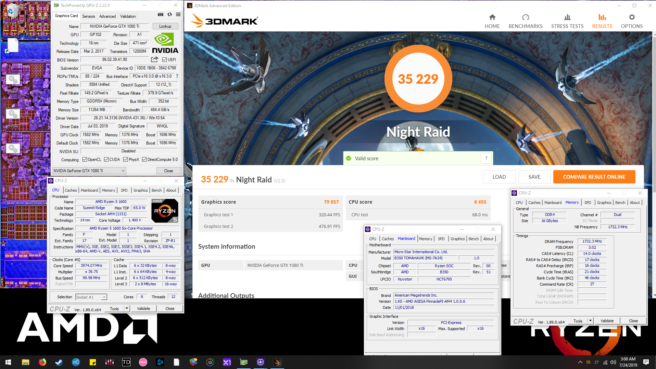The image size is (656, 369).
Task: Open the GPU selection dropdown in GPU-Z
Action: pos(89,170)
